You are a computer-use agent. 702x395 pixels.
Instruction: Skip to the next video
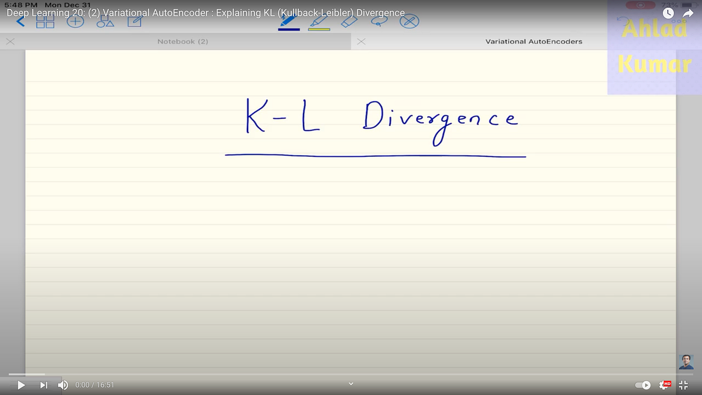pos(43,384)
